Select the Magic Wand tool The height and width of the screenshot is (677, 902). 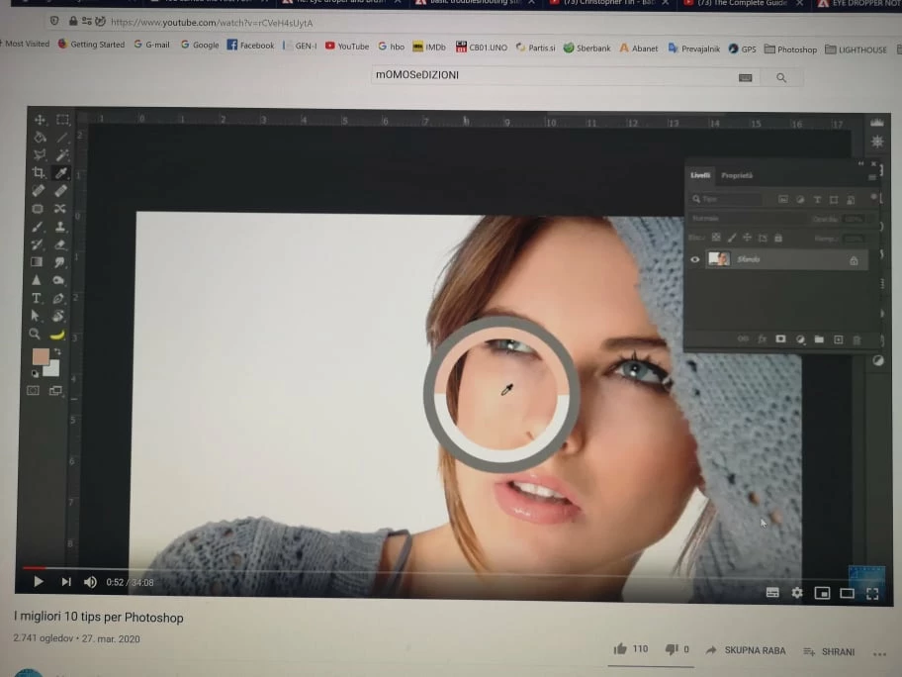pyautogui.click(x=62, y=154)
